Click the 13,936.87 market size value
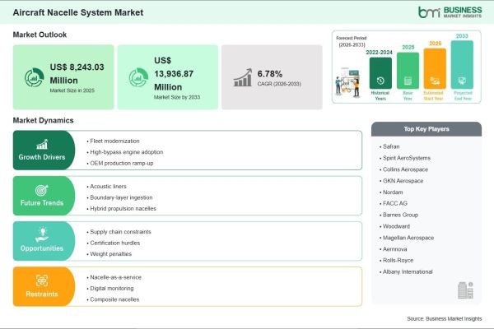This screenshot has height=329, width=494. coord(174,74)
